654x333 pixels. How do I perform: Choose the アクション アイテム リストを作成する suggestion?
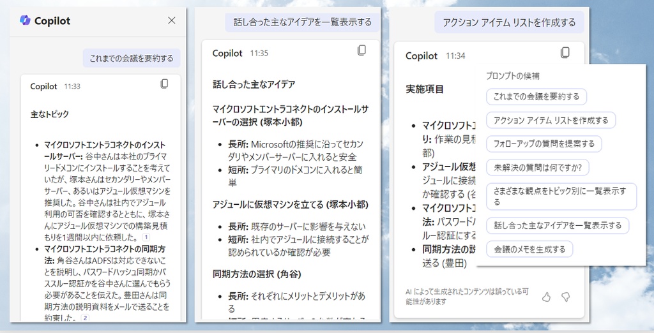[x=551, y=121]
